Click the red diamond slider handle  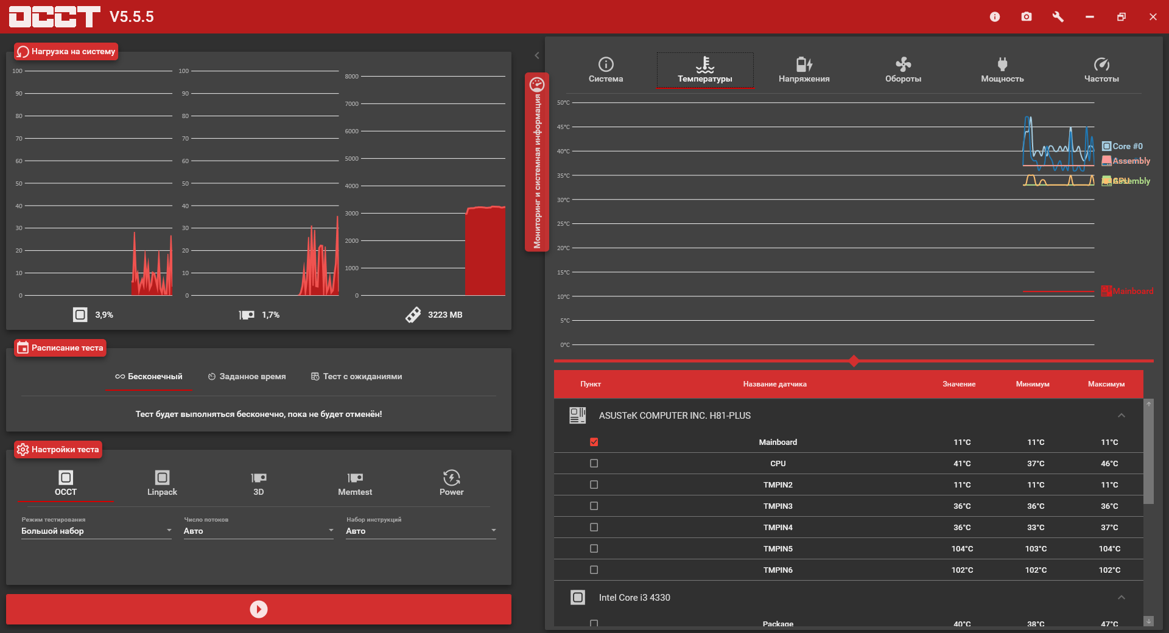(854, 361)
